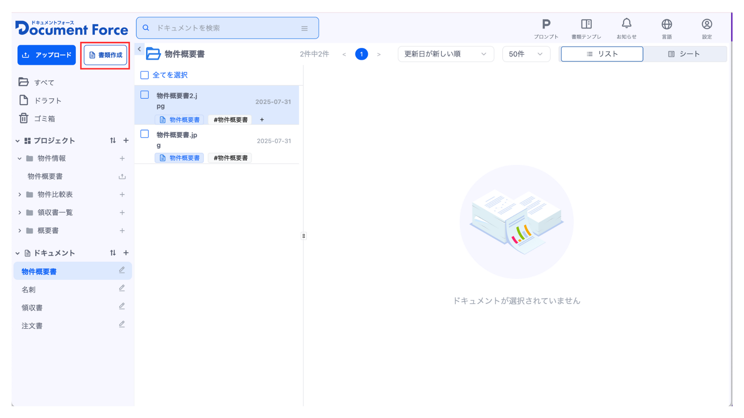Click the magnifier icon in search bar
The width and height of the screenshot is (744, 418).
click(146, 28)
